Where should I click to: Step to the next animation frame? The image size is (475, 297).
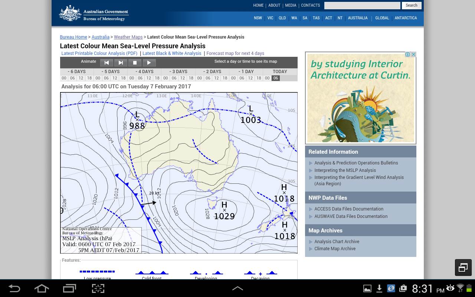(121, 63)
